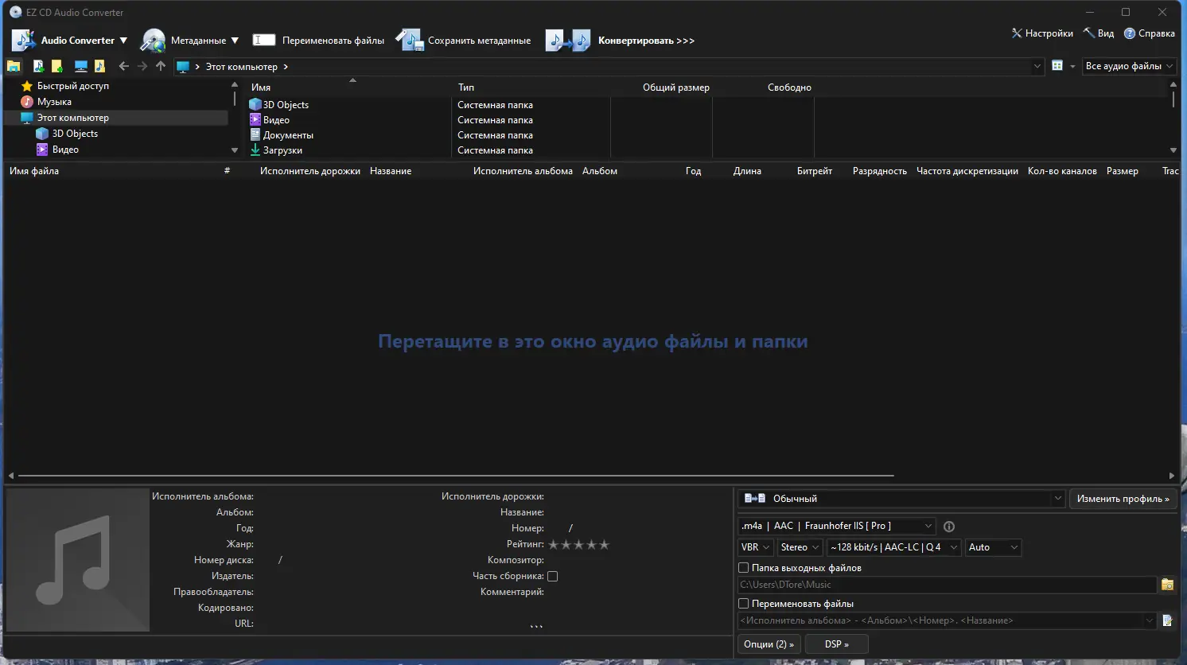Click the edit filename pattern icon
1187x665 pixels.
[x=1167, y=620]
